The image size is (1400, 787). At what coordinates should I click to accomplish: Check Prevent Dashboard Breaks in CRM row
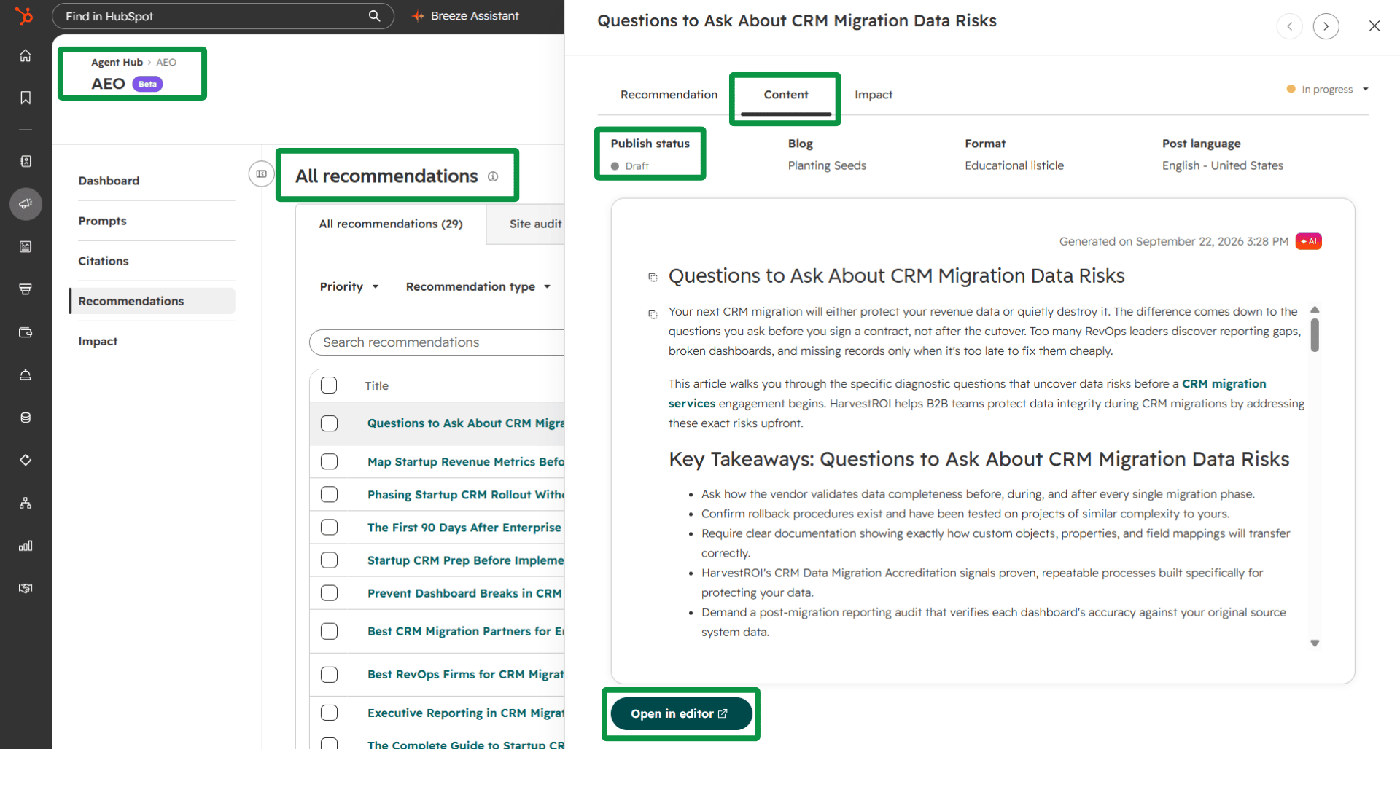pyautogui.click(x=329, y=592)
